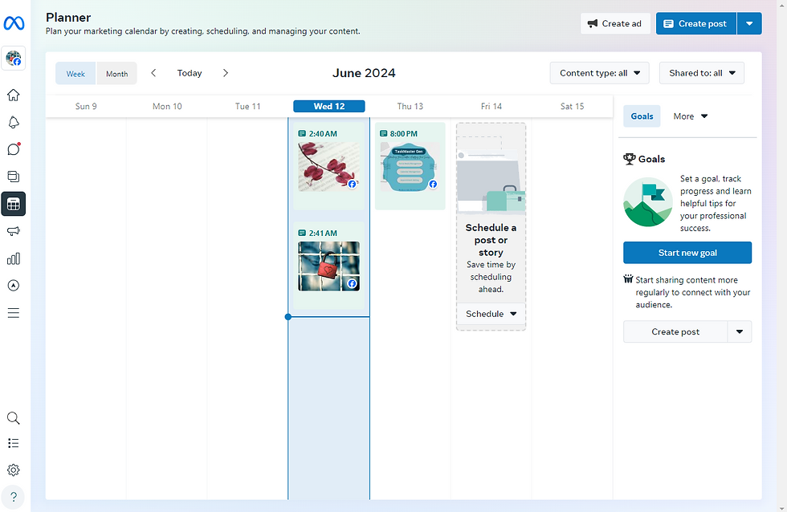Click the Create ad button
The image size is (787, 512).
pos(615,23)
